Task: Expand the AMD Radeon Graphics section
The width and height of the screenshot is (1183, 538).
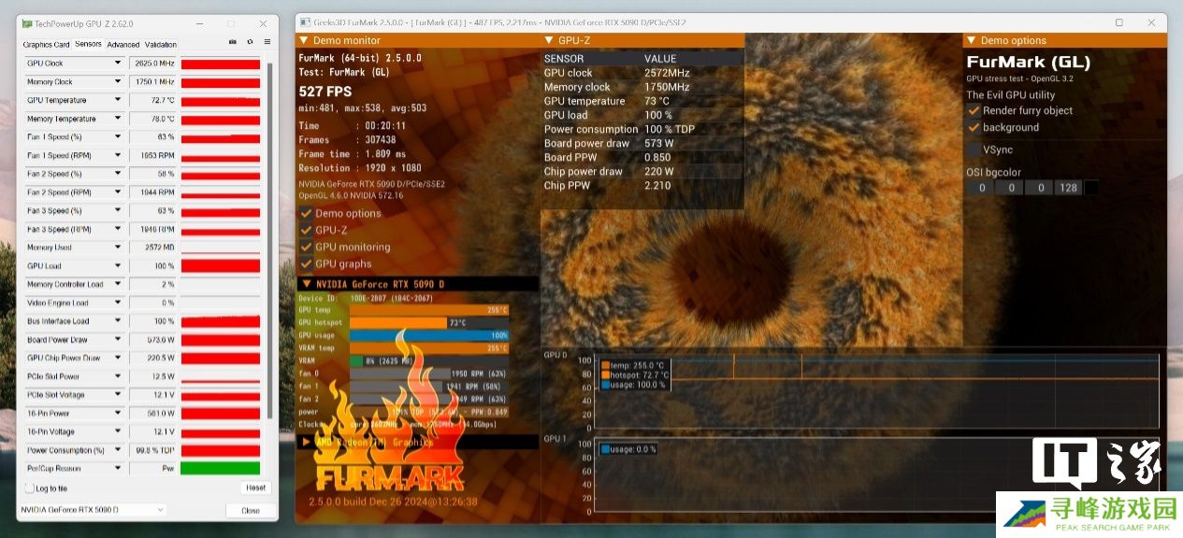Action: point(305,442)
